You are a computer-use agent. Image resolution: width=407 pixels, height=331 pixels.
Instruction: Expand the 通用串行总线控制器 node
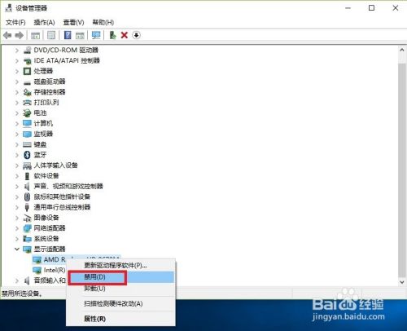click(x=17, y=207)
